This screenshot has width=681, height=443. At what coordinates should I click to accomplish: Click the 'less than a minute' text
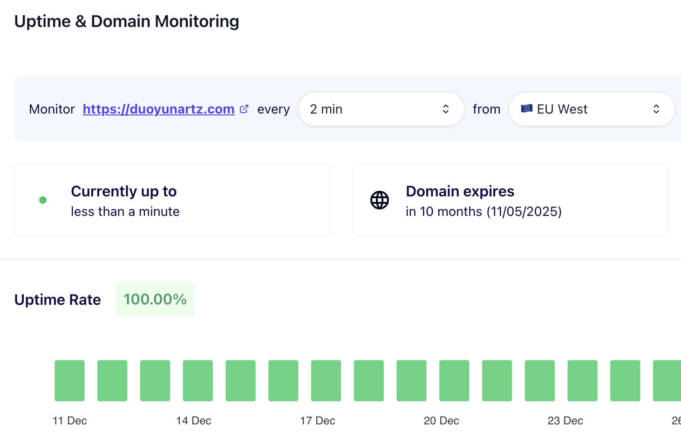[125, 211]
